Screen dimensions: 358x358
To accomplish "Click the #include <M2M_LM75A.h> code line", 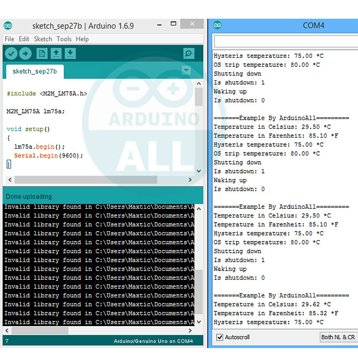I will pos(47,94).
